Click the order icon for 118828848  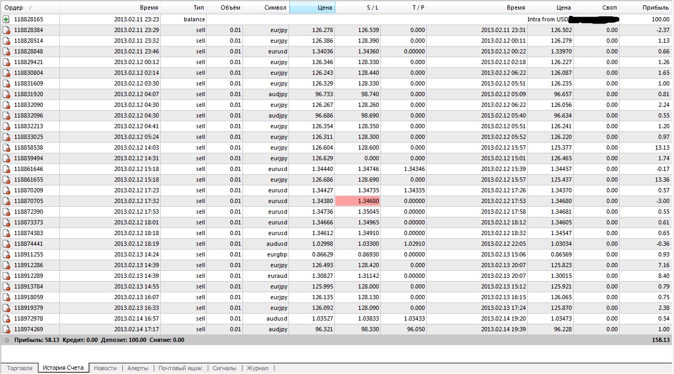(6, 51)
